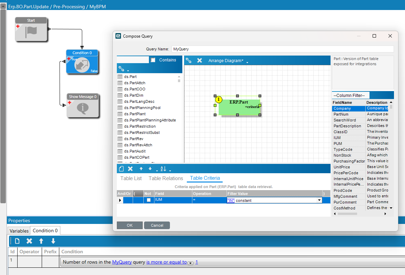The image size is (405, 275).
Task: Click the IUM field cell in criteria
Action: pos(173,200)
